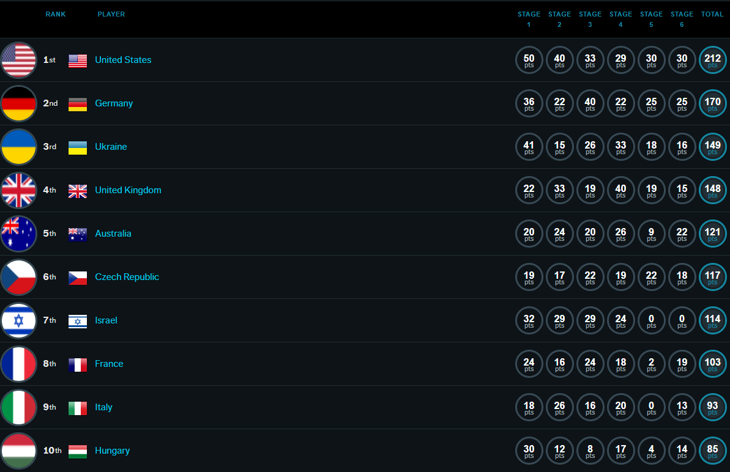Click the round Australia flag icon
The width and height of the screenshot is (730, 472).
[x=18, y=234]
